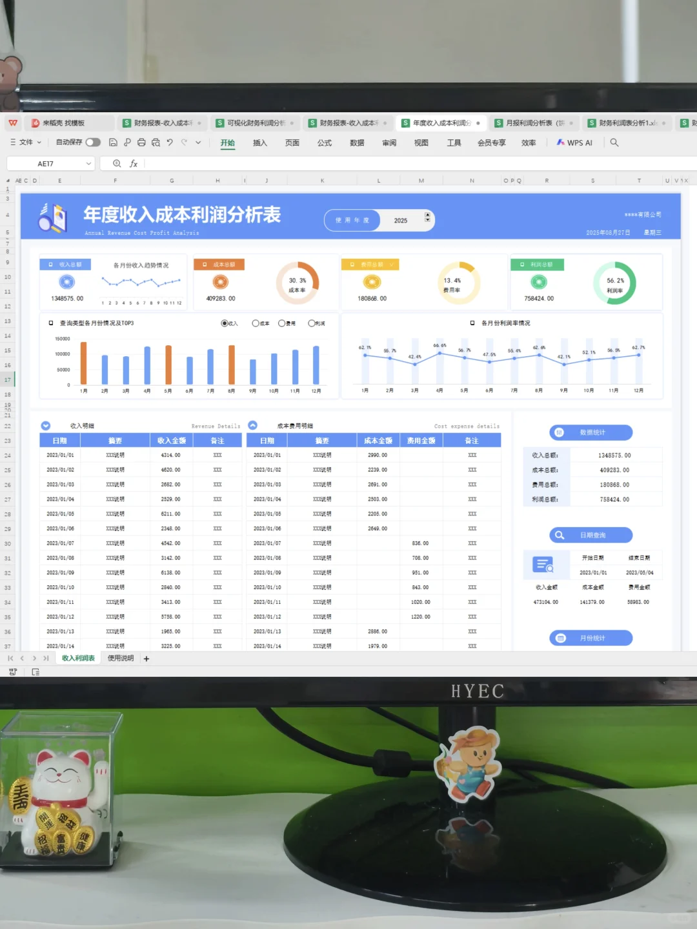Click the fx insert function icon
The height and width of the screenshot is (929, 697).
[x=134, y=164]
